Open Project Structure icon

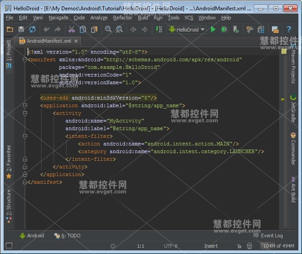[261, 29]
